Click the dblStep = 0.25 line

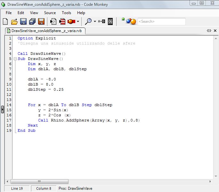tap(46, 89)
